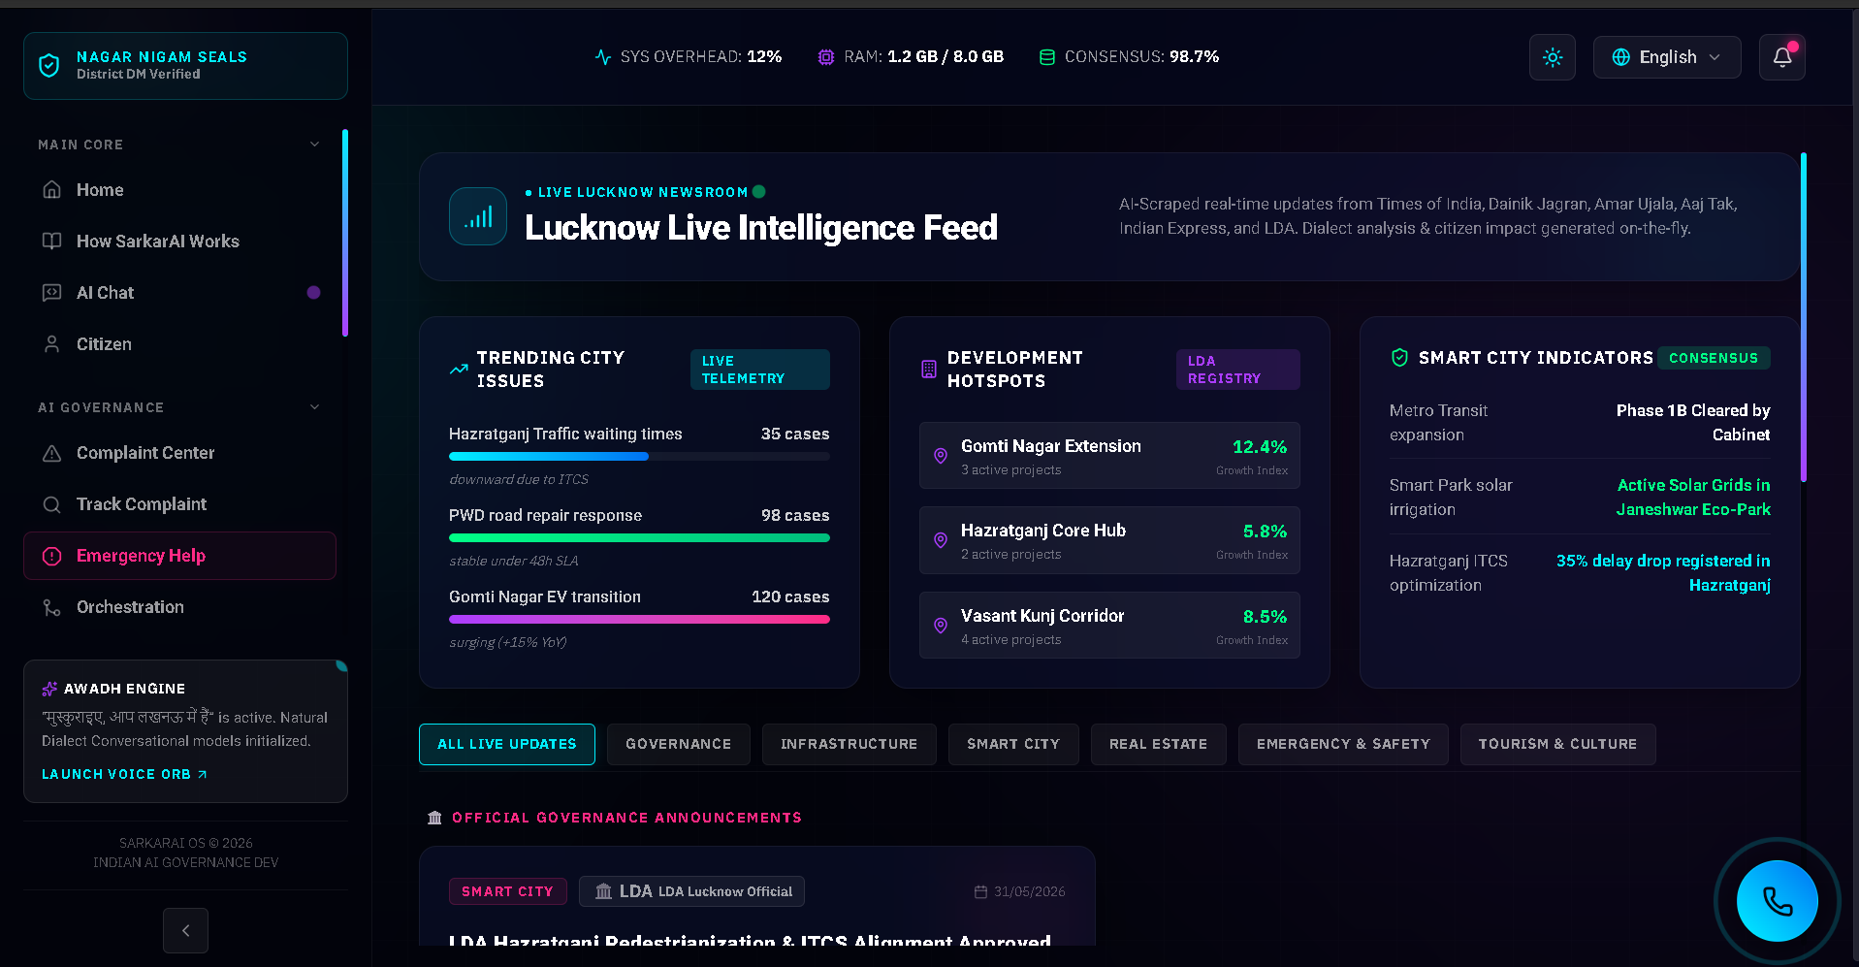Viewport: 1859px width, 967px height.
Task: Click the 'Phase 1B Cleared by Cabinet' value
Action: (1693, 423)
